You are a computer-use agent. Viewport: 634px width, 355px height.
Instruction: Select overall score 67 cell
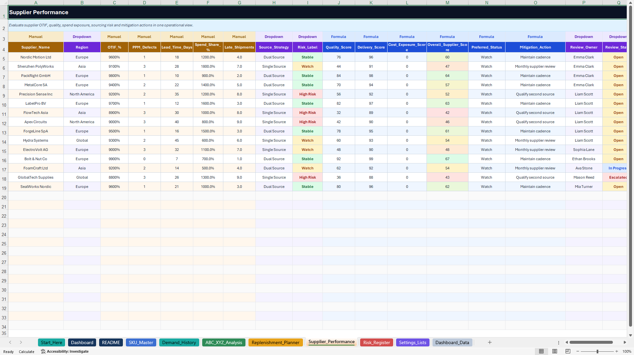447,159
